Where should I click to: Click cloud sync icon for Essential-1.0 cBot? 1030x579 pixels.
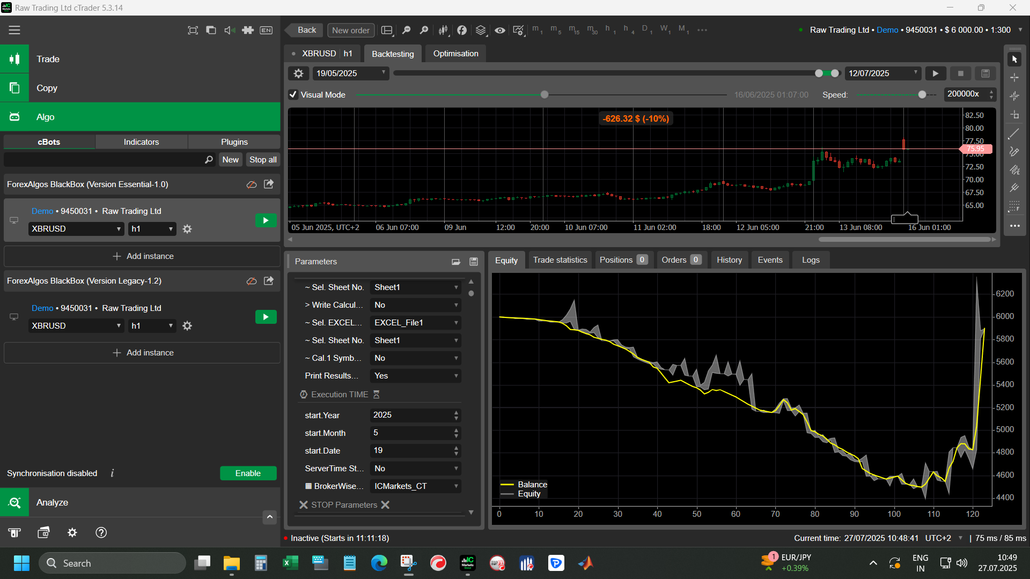[x=251, y=184]
